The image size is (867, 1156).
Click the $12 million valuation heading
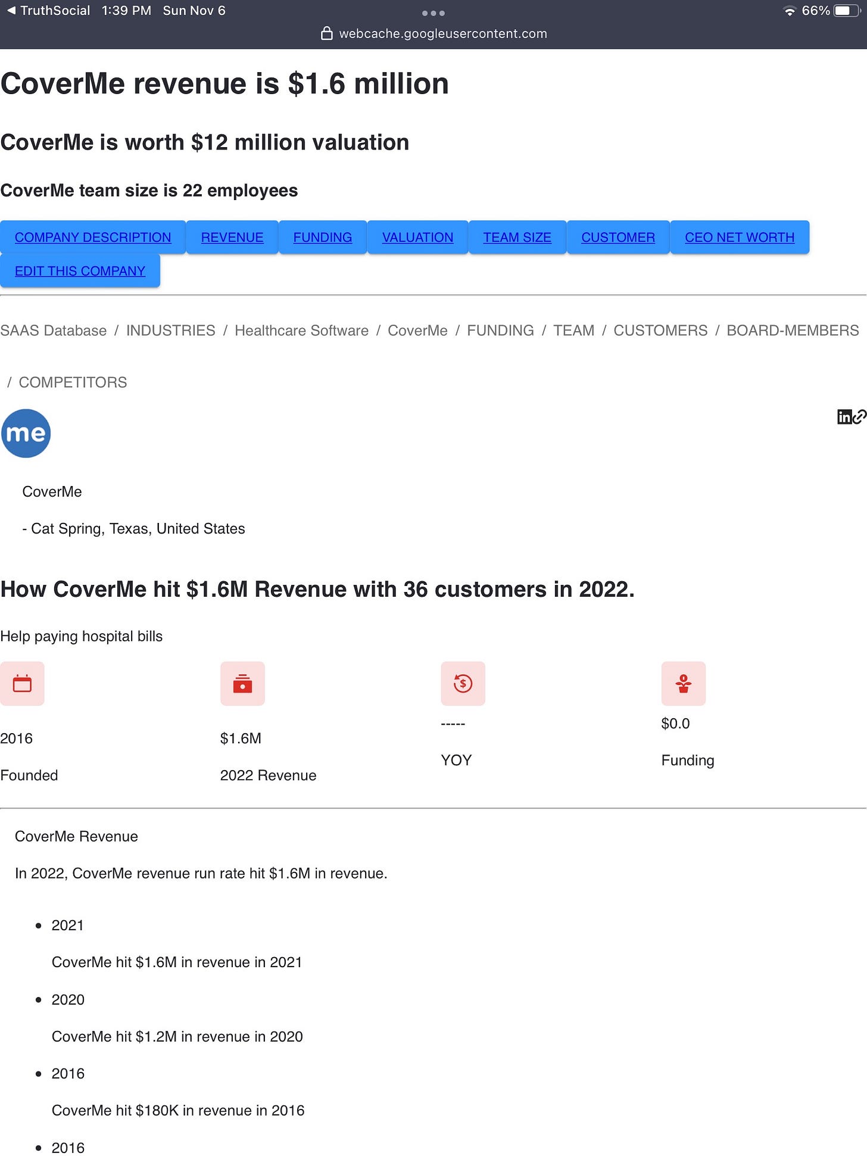click(205, 142)
